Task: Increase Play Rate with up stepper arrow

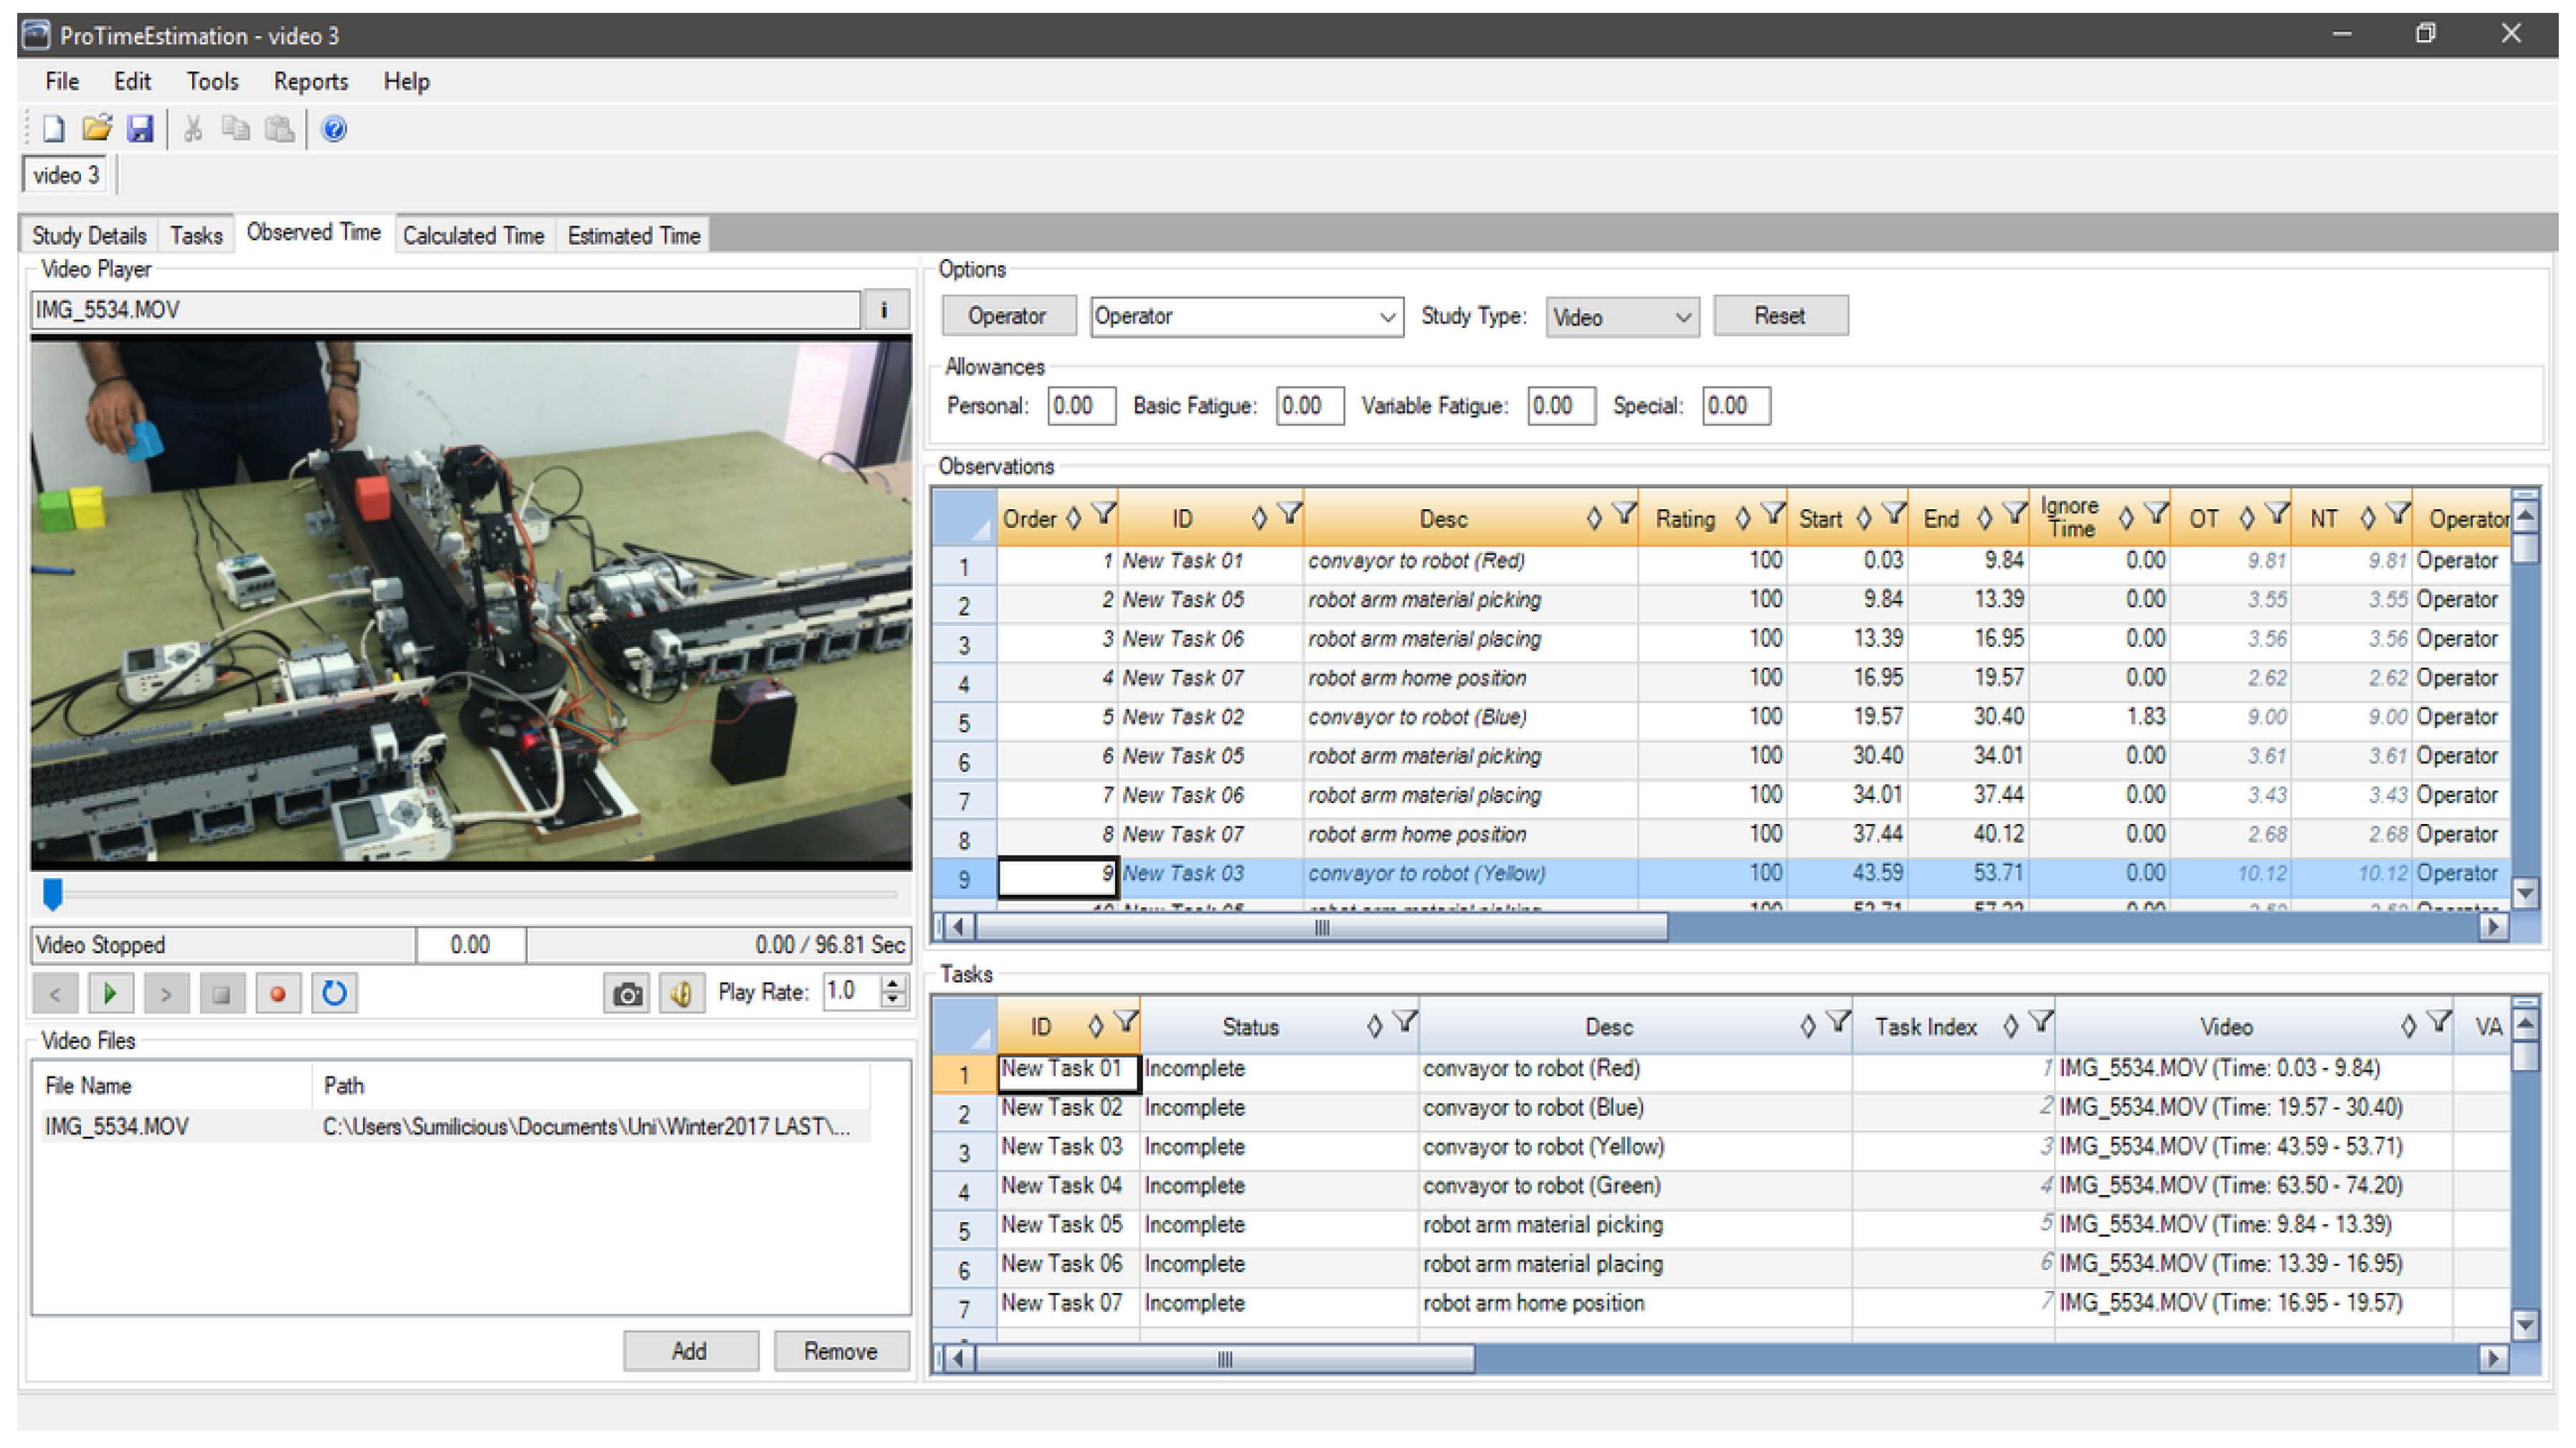Action: [x=894, y=984]
